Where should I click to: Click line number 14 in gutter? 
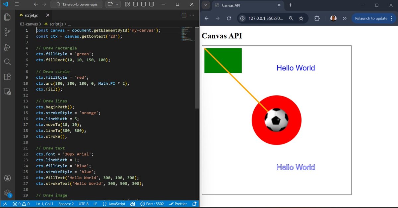(26, 107)
